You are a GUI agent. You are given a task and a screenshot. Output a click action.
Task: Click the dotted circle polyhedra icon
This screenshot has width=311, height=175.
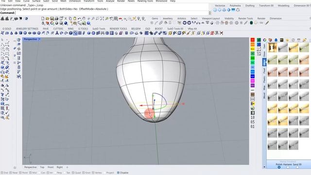pos(238,10)
